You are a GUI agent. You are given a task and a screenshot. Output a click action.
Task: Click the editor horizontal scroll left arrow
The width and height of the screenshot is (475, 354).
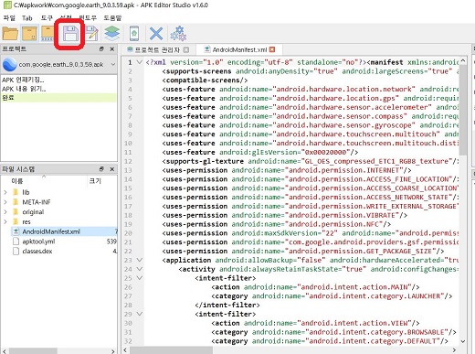tap(126, 350)
